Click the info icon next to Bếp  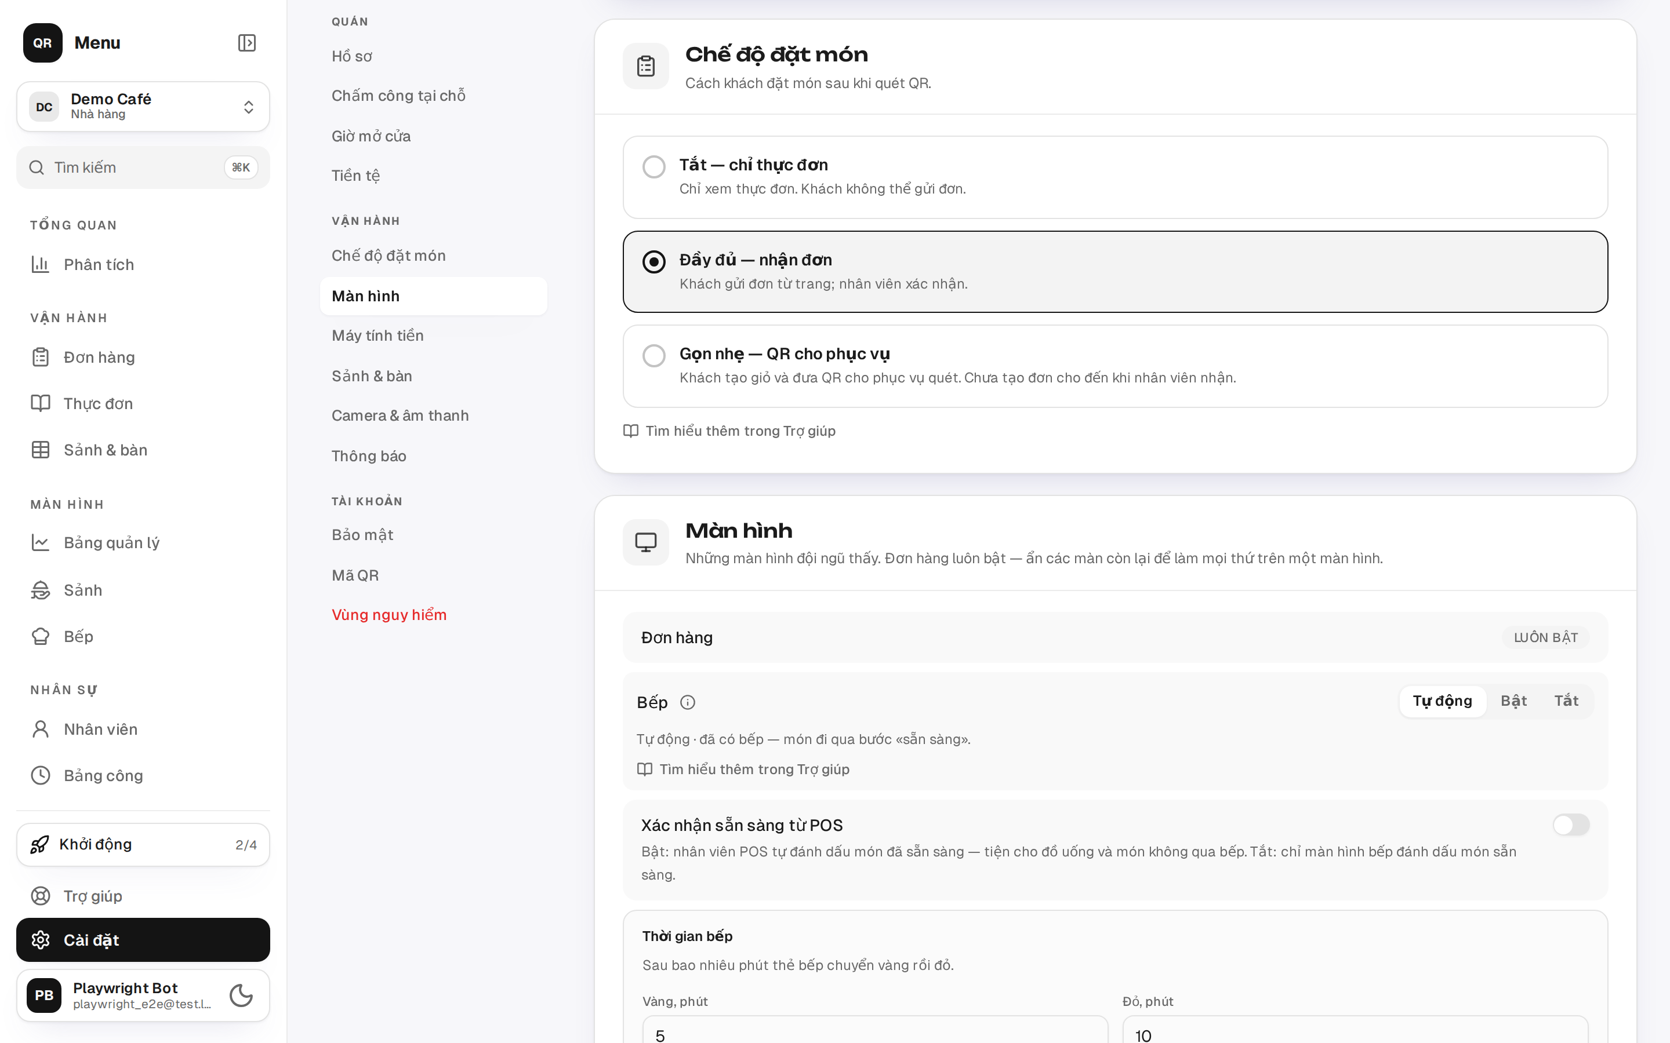click(687, 702)
